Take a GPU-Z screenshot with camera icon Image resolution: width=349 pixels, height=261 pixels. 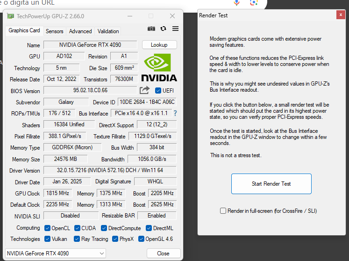click(151, 29)
